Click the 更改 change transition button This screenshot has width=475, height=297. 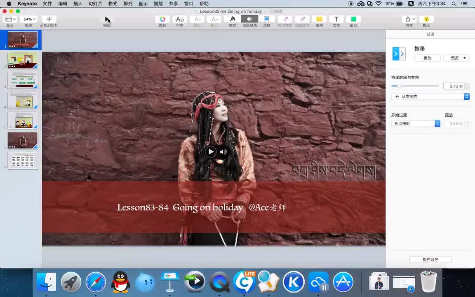[x=428, y=58]
